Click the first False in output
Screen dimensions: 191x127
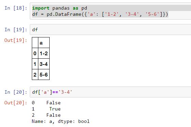[53, 103]
